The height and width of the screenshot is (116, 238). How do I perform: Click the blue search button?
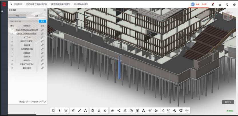(x=42, y=21)
